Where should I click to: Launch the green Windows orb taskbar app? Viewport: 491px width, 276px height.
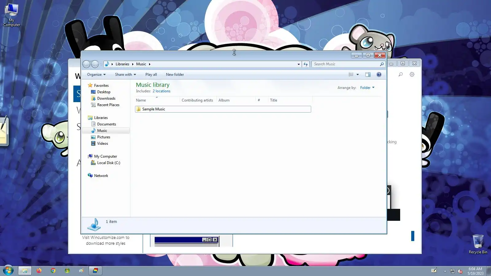pyautogui.click(x=67, y=270)
